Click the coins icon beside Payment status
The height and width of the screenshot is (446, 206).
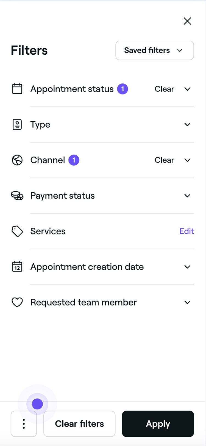[x=17, y=196]
